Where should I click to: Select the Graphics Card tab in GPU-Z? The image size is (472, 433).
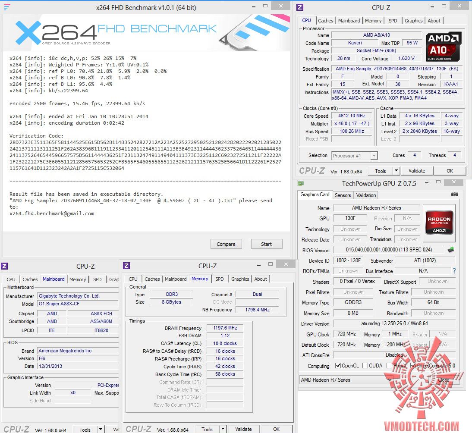[315, 195]
